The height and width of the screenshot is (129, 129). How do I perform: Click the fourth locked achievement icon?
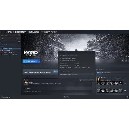pyautogui.click(x=112, y=91)
